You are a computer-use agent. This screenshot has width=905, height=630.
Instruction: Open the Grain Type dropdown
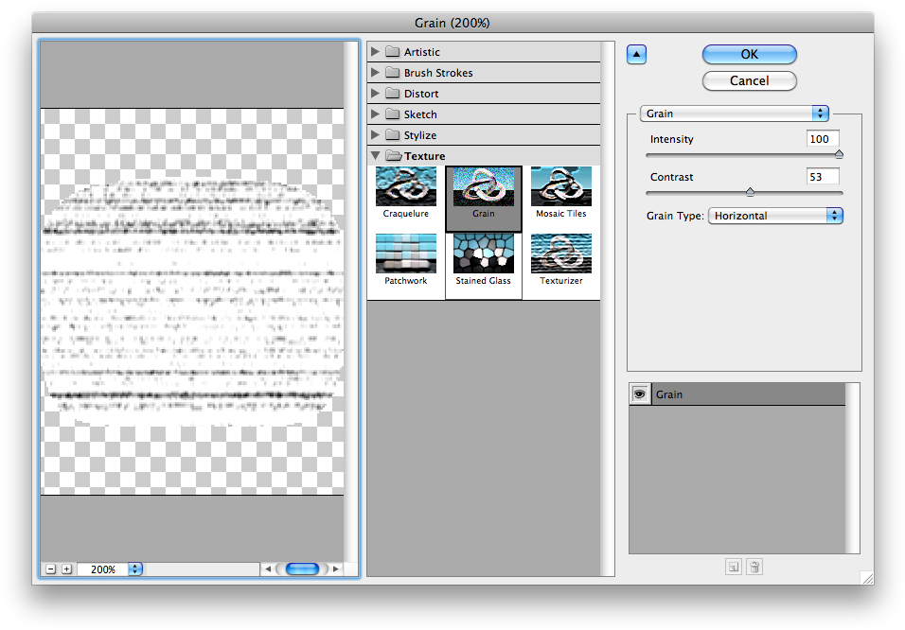[775, 216]
